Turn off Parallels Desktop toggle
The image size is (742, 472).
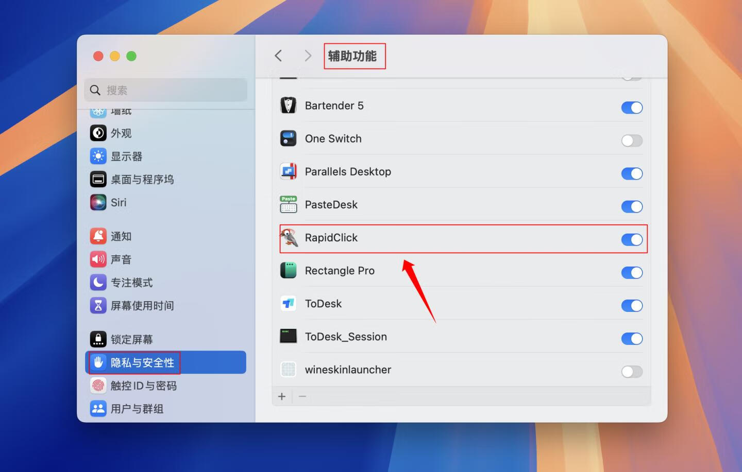(x=632, y=173)
